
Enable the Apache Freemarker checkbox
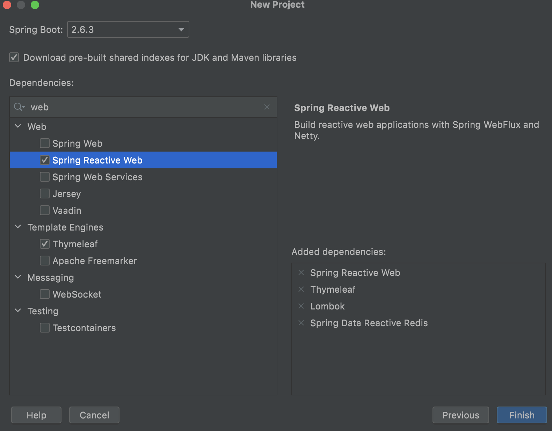pos(45,261)
